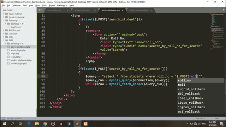Open the Preferences menu
This screenshot has height=127, width=226.
coord(62,6)
